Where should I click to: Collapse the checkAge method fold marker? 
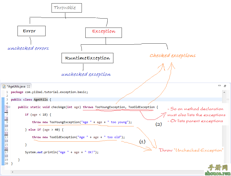[x=9, y=107]
